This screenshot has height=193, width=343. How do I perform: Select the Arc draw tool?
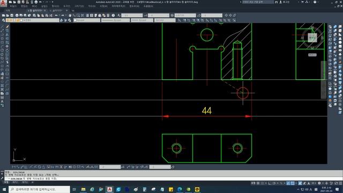(2, 47)
